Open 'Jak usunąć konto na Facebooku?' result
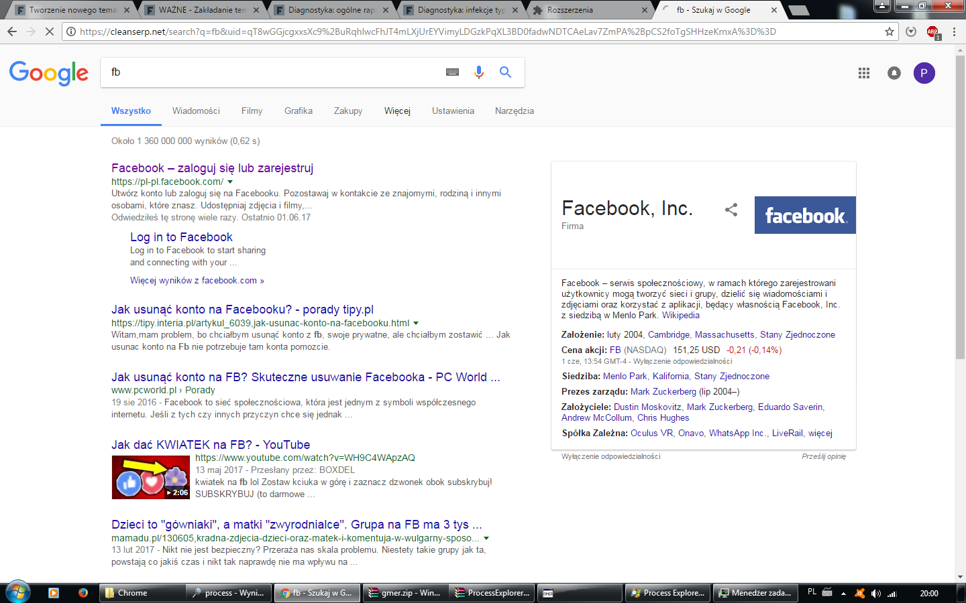Viewport: 966px width, 603px height. tap(242, 310)
